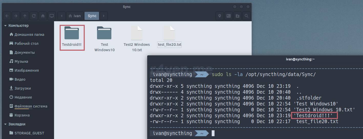Screen dimensions: 363x139
Task: Open the file search magnifier
Action: pyautogui.click(x=246, y=16)
